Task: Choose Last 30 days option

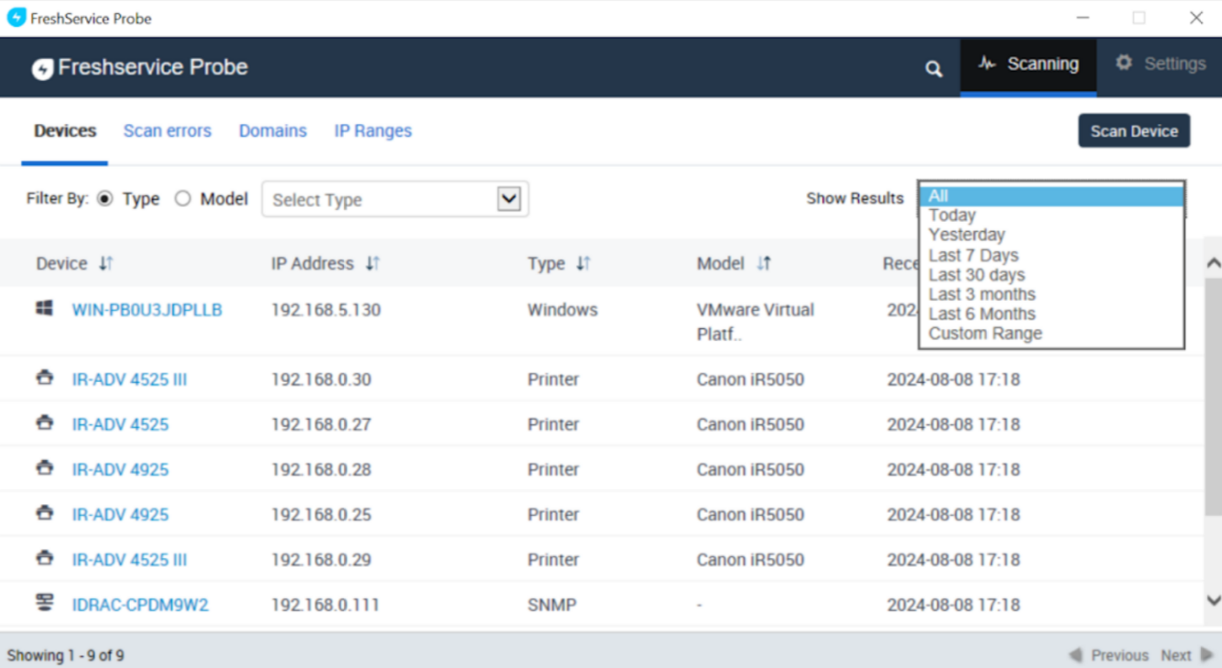Action: (1051, 275)
